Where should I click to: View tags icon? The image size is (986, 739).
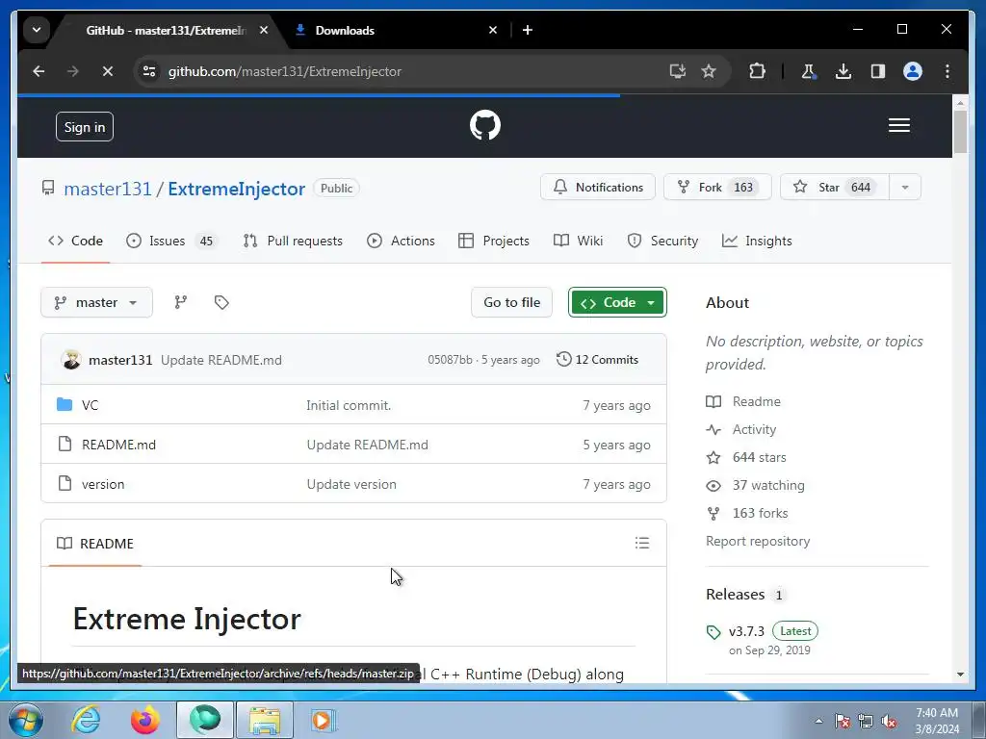[x=221, y=302]
